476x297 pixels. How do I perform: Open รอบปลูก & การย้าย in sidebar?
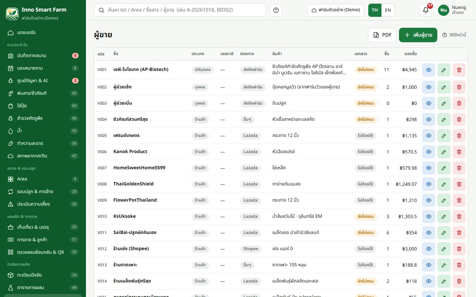(x=43, y=192)
